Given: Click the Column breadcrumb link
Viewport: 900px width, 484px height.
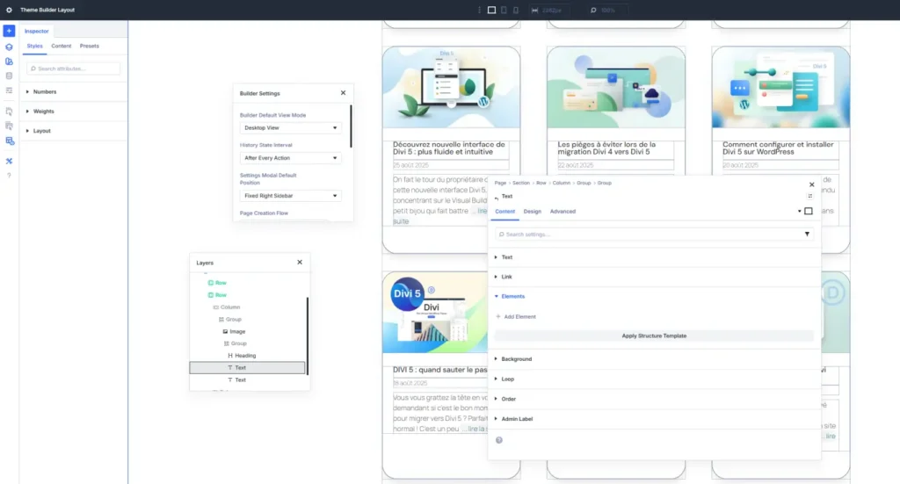Looking at the screenshot, I should (561, 183).
